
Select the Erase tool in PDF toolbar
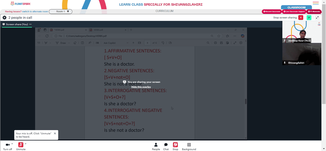pos(75,43)
